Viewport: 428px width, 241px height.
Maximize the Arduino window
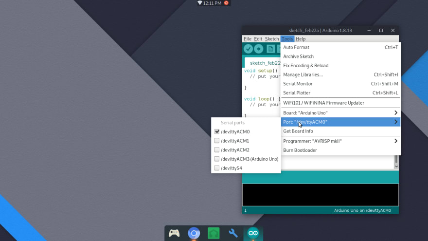click(381, 30)
